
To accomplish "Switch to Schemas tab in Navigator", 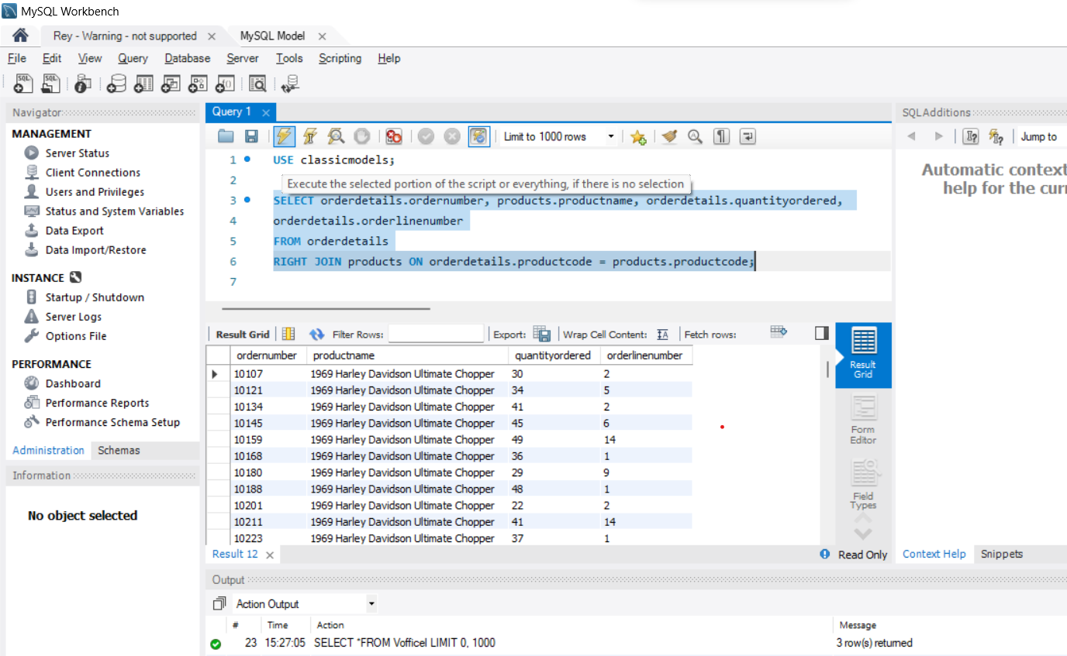I will (119, 450).
